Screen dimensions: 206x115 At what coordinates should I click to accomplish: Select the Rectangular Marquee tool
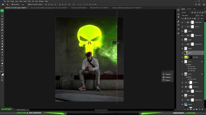pos(2,13)
